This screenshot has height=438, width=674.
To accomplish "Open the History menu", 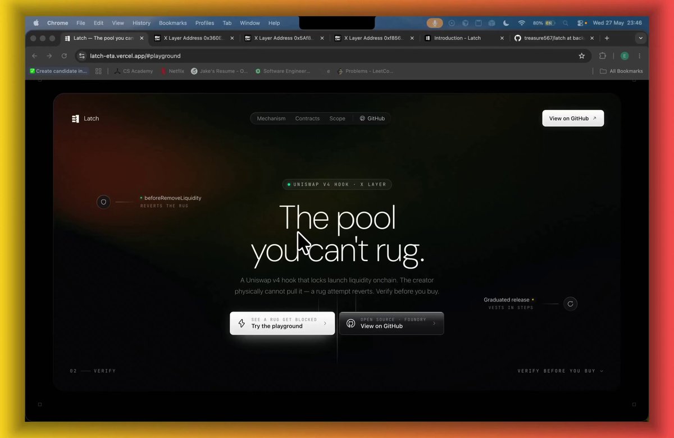I will (142, 23).
